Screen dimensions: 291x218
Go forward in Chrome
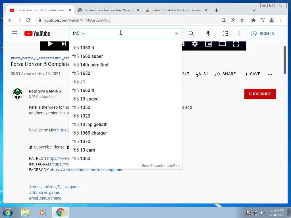(x=19, y=20)
